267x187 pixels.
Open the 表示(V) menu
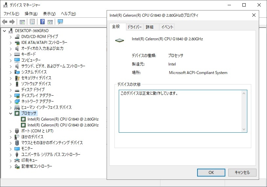tap(49, 14)
